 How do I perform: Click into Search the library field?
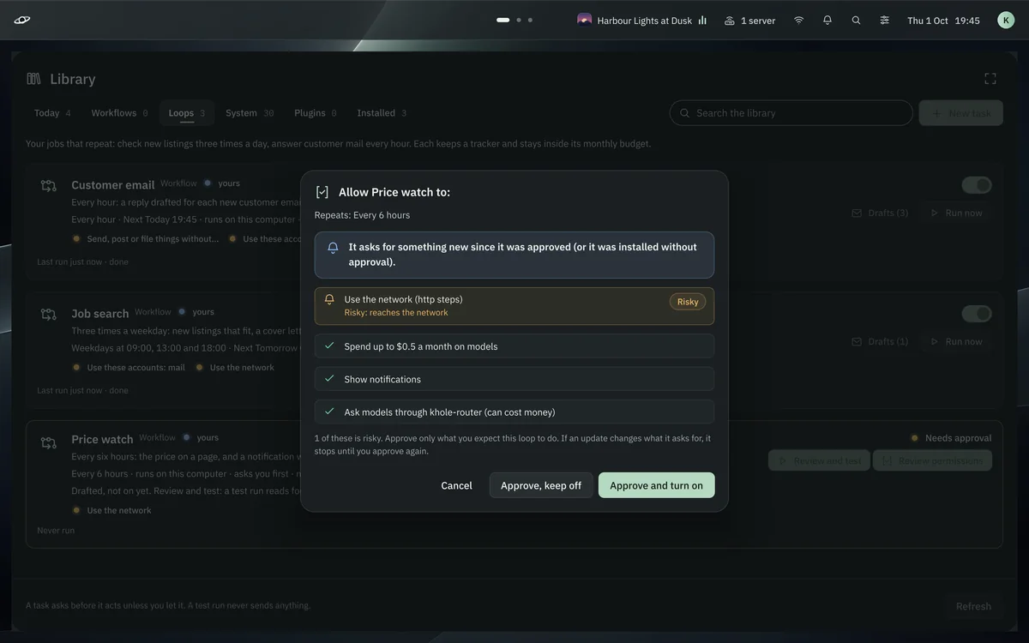click(791, 113)
